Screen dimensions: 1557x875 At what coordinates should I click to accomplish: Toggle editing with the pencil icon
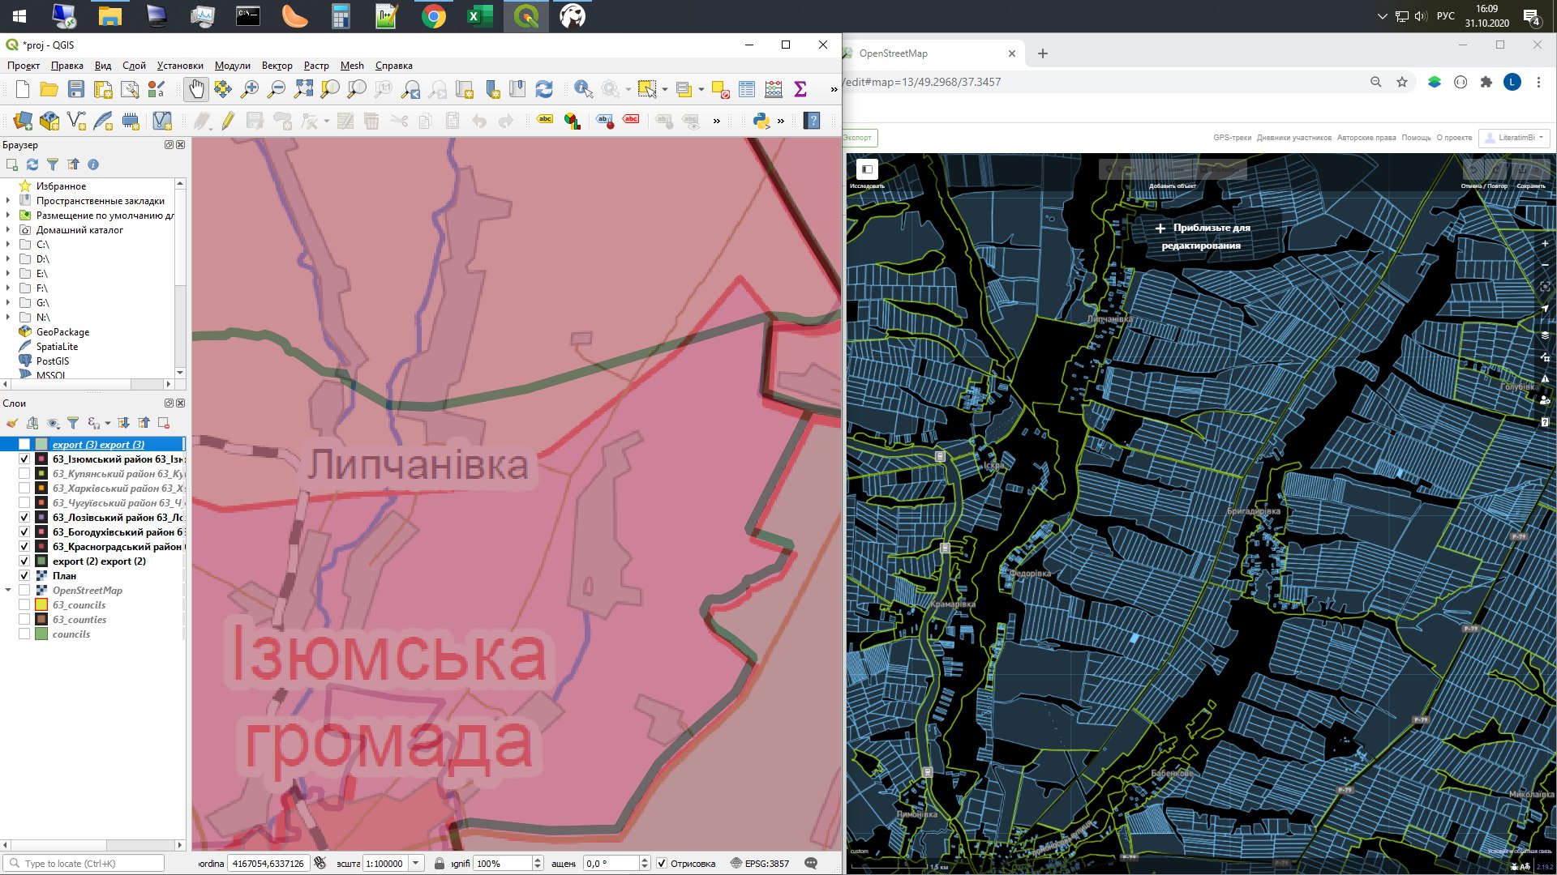click(228, 121)
